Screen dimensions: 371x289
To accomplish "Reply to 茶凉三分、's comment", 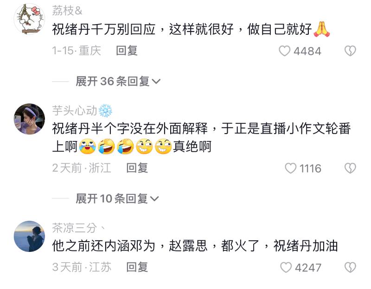I will (x=137, y=267).
